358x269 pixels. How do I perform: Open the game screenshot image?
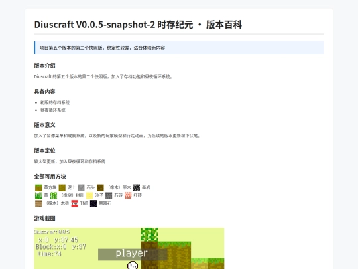(129, 248)
